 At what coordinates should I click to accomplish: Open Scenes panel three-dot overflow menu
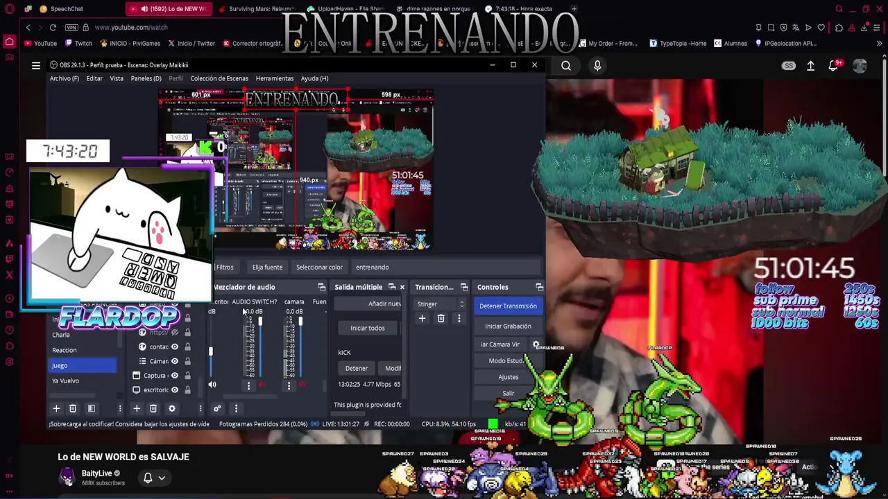pyautogui.click(x=119, y=408)
